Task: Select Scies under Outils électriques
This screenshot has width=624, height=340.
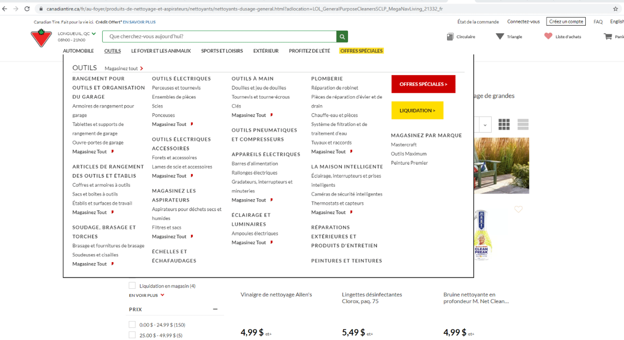Action: [157, 106]
